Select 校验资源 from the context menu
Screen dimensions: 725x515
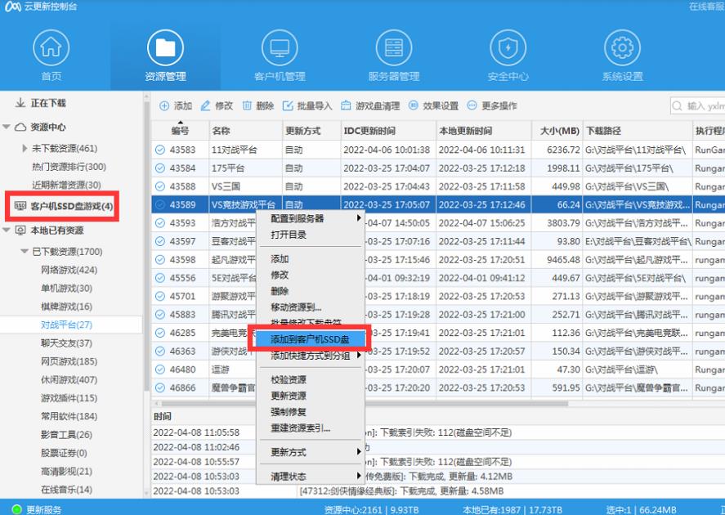(x=289, y=379)
